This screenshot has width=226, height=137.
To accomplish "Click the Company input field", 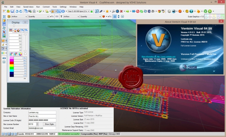I will coord(42,113).
